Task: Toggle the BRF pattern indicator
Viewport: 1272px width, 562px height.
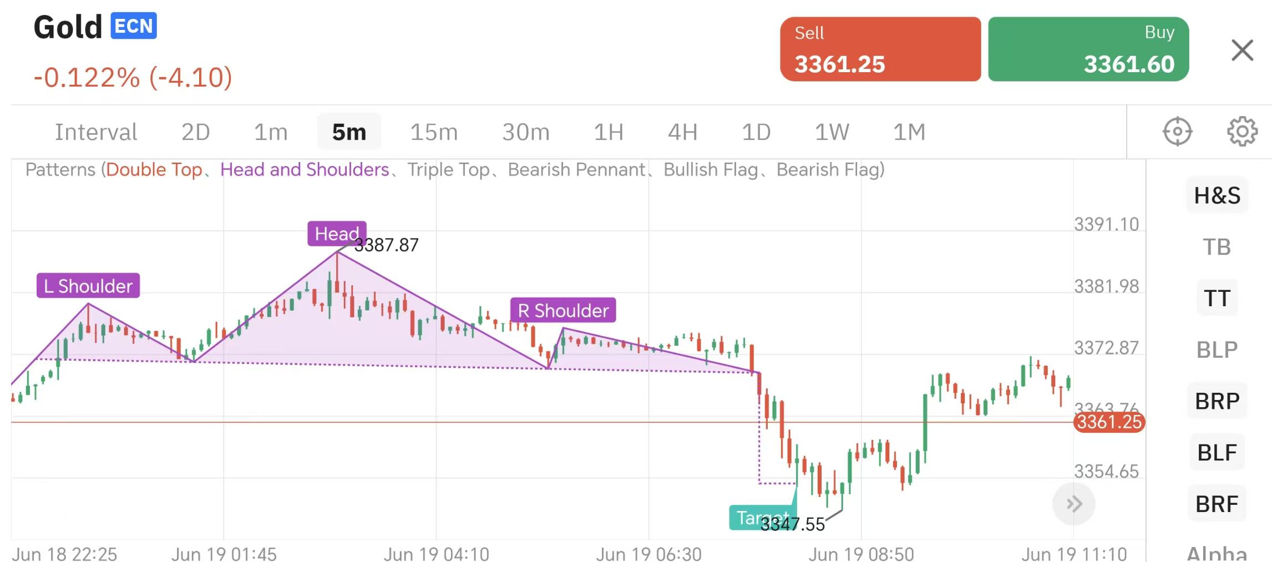Action: pyautogui.click(x=1217, y=504)
